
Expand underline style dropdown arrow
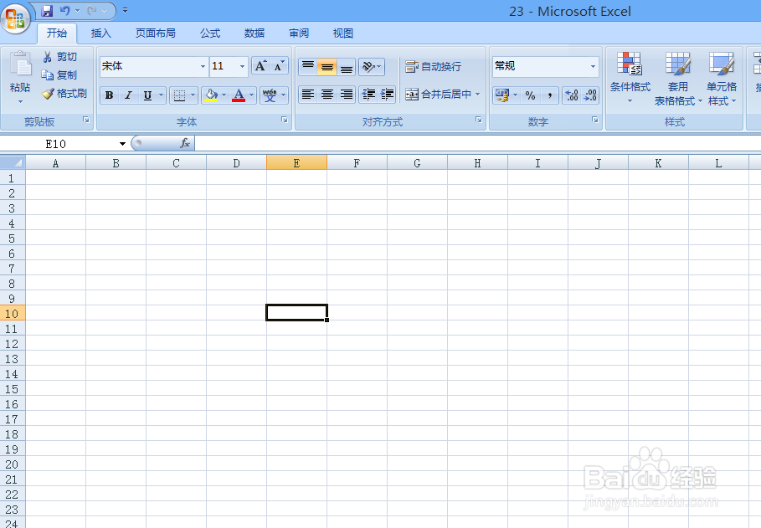pos(161,95)
